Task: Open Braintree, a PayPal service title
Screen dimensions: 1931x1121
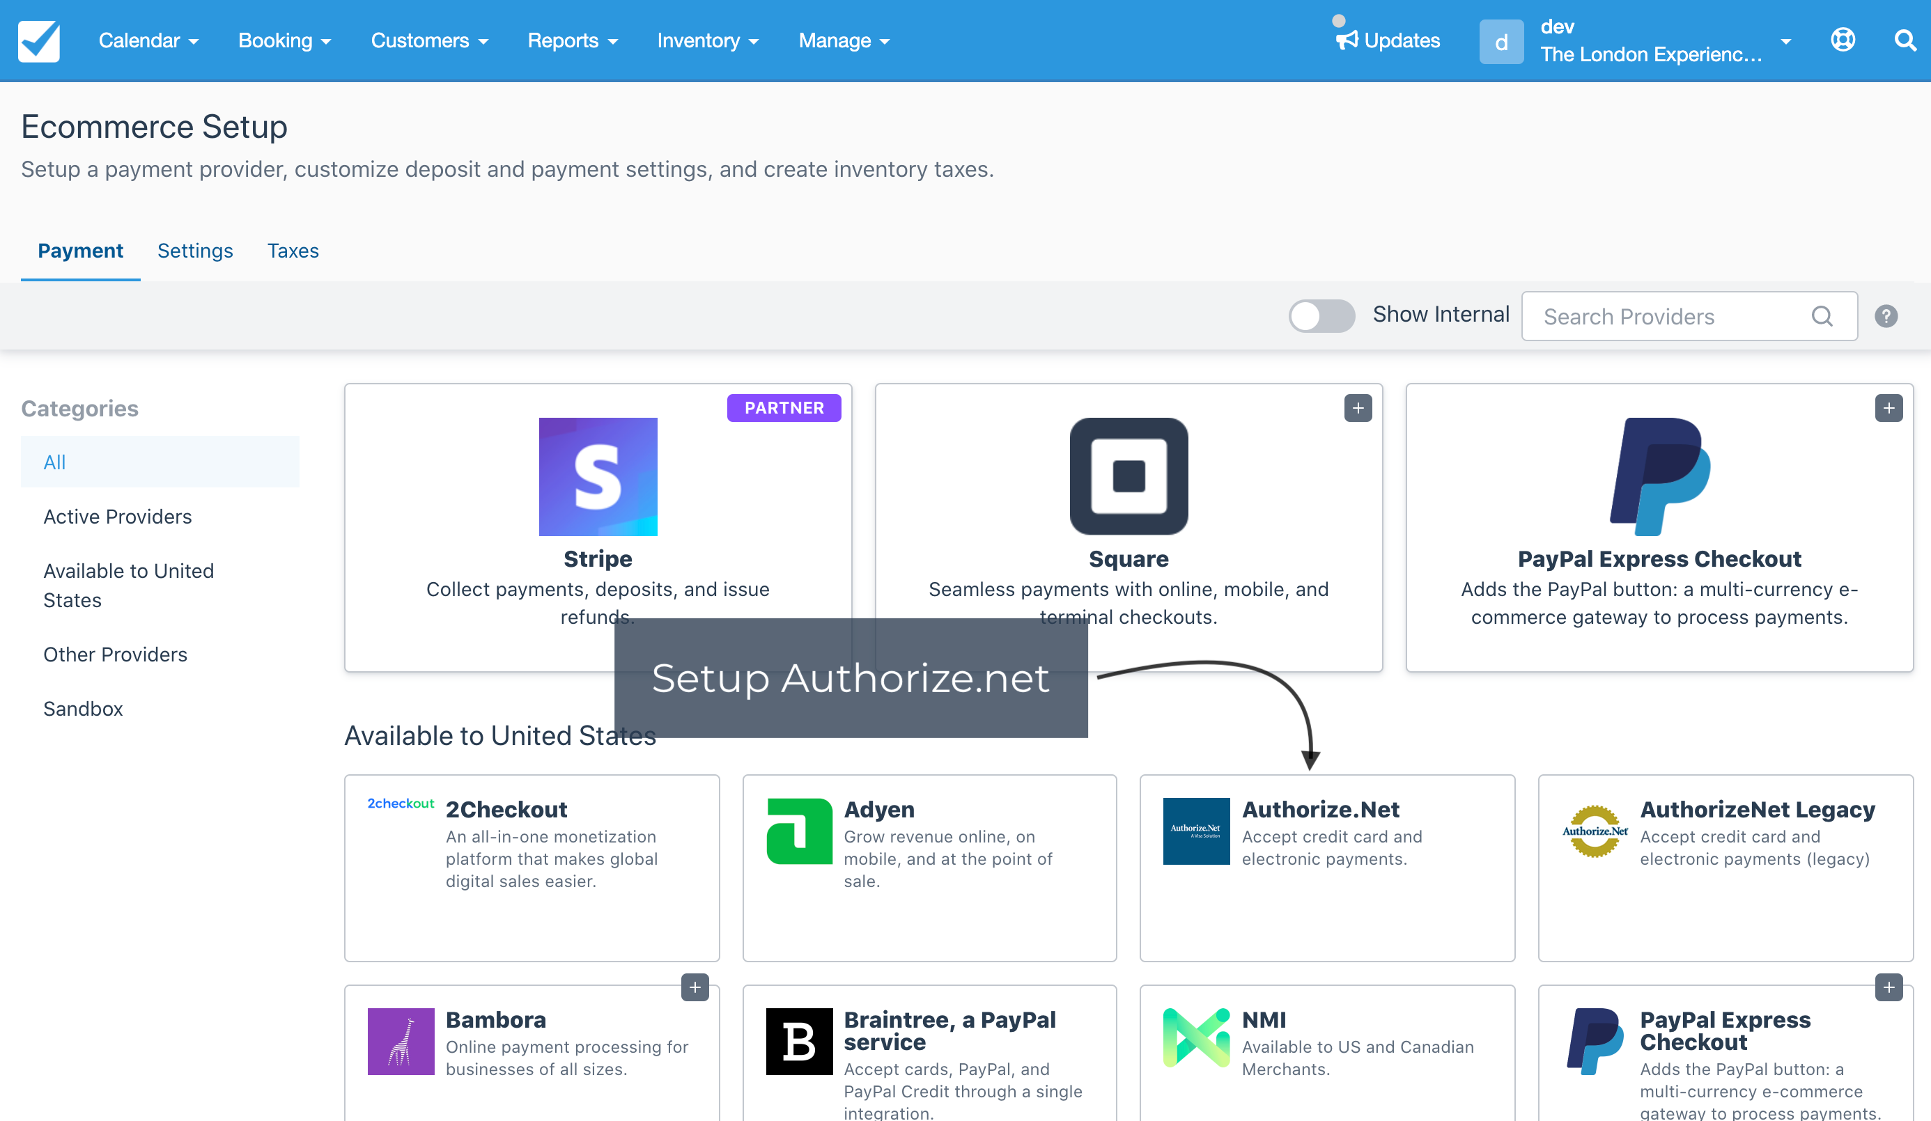Action: pyautogui.click(x=949, y=1030)
